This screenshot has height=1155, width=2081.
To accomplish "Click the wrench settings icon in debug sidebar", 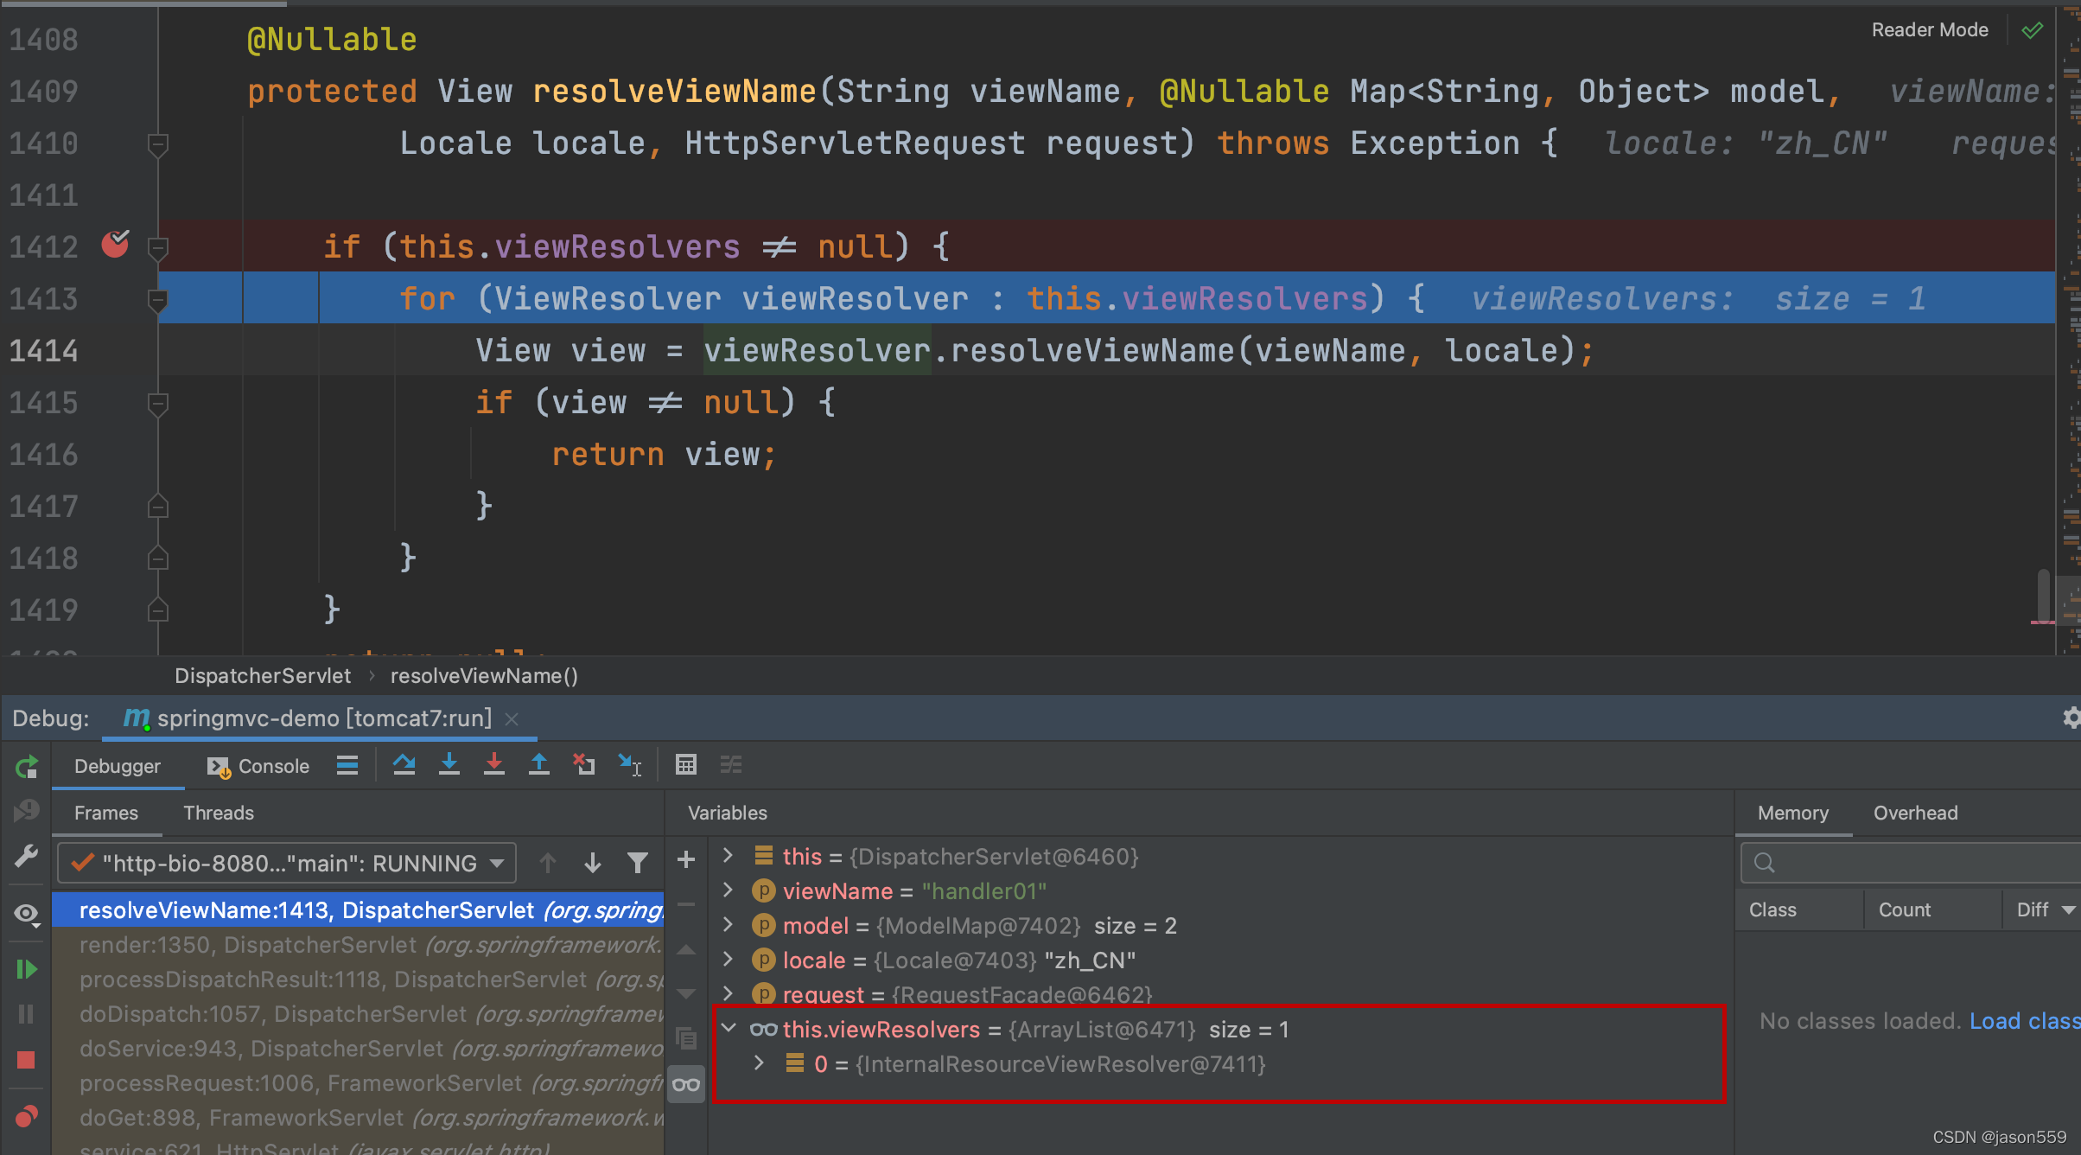I will [27, 856].
